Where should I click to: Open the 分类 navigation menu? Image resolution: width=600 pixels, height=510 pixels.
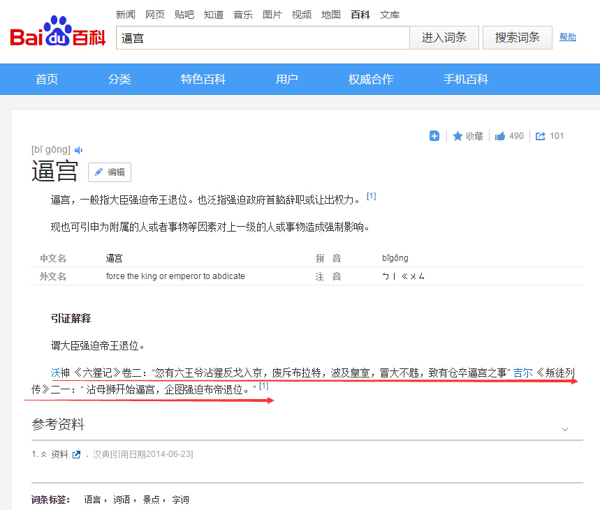point(119,80)
